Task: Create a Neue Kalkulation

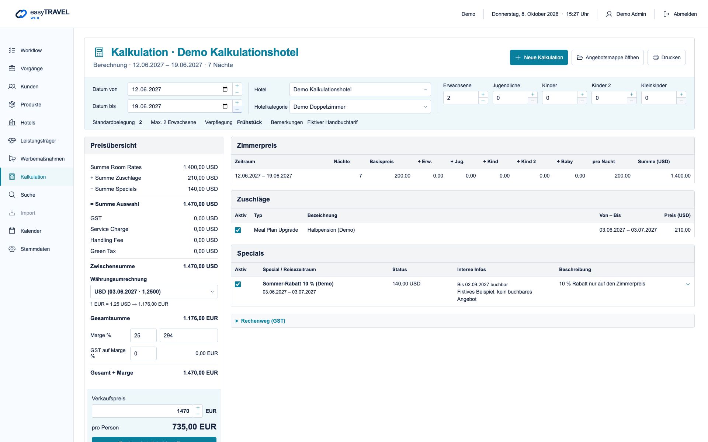Action: pos(539,57)
